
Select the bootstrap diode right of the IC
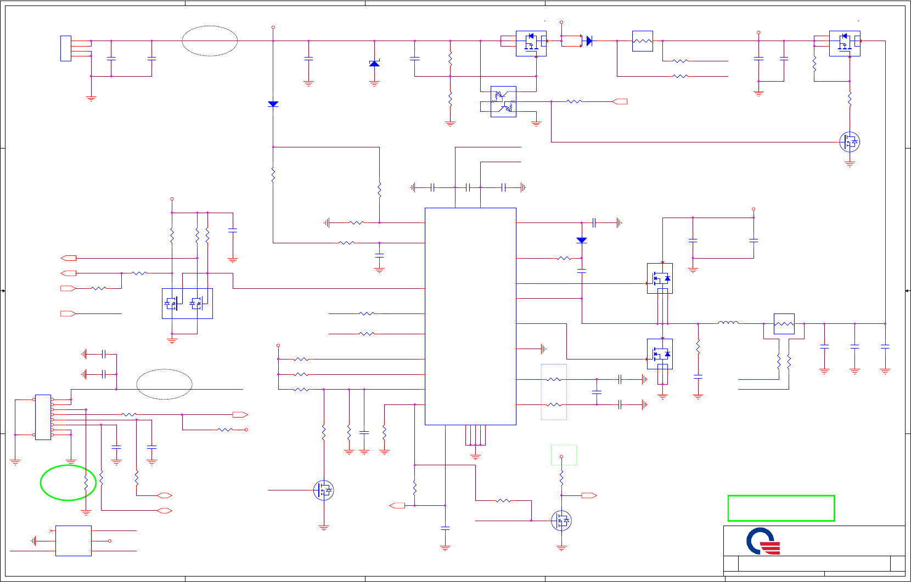(582, 241)
